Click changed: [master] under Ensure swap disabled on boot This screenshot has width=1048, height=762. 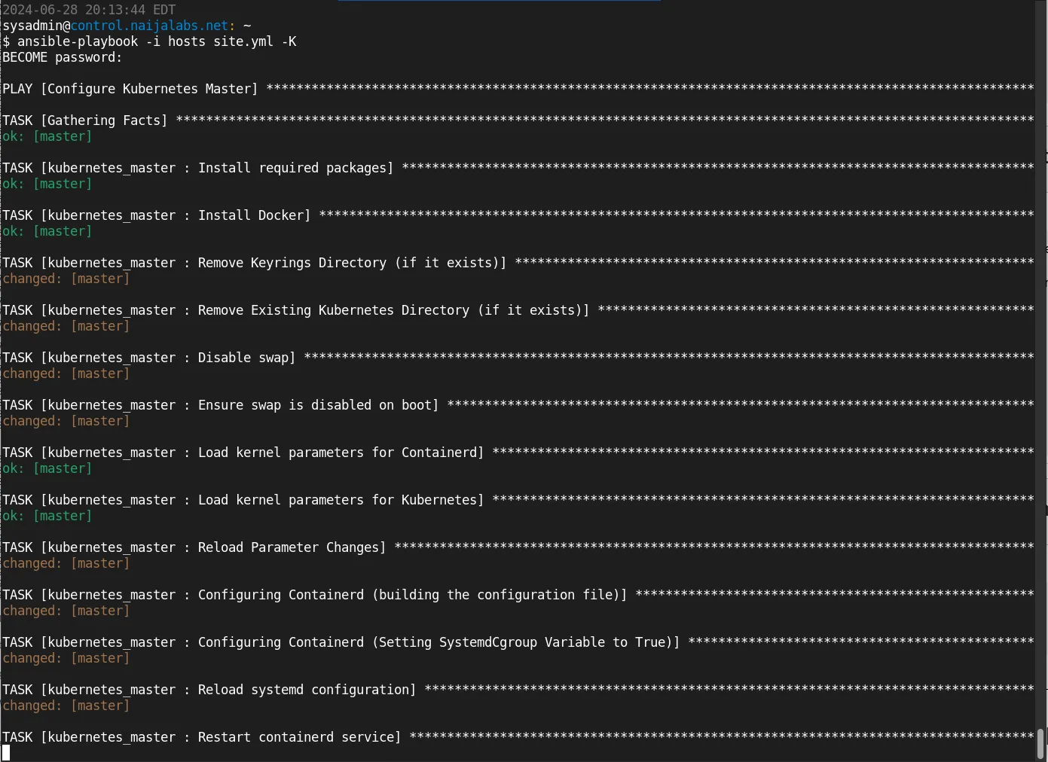(x=66, y=421)
